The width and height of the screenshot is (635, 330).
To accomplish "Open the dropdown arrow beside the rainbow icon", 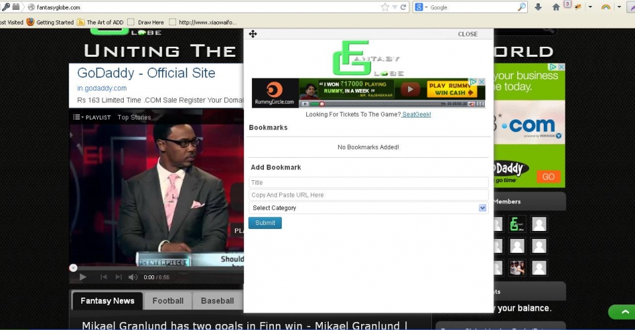I will [619, 7].
